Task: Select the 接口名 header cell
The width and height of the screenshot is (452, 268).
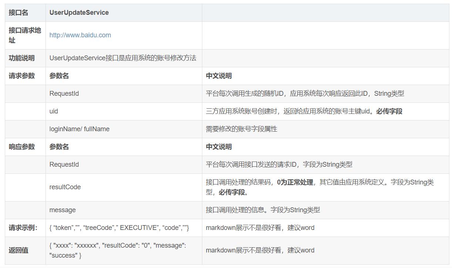Action: pos(18,13)
